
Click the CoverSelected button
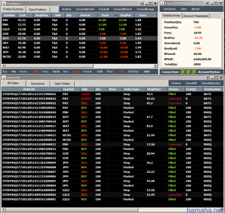(85, 9)
